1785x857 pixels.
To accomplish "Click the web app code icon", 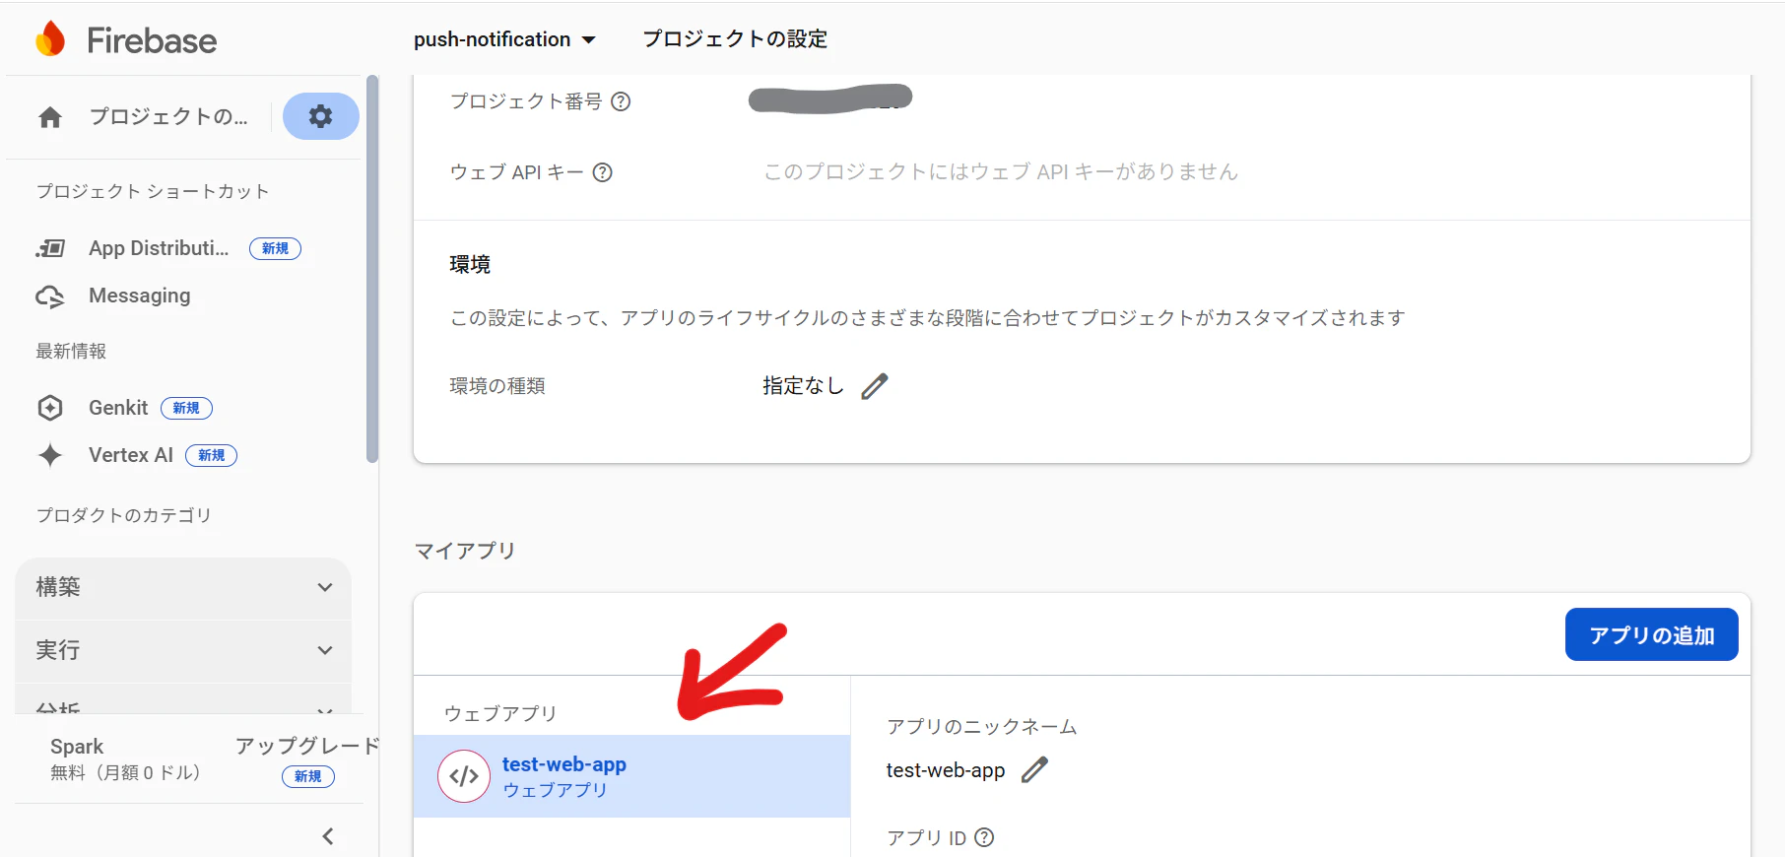I will pyautogui.click(x=464, y=776).
